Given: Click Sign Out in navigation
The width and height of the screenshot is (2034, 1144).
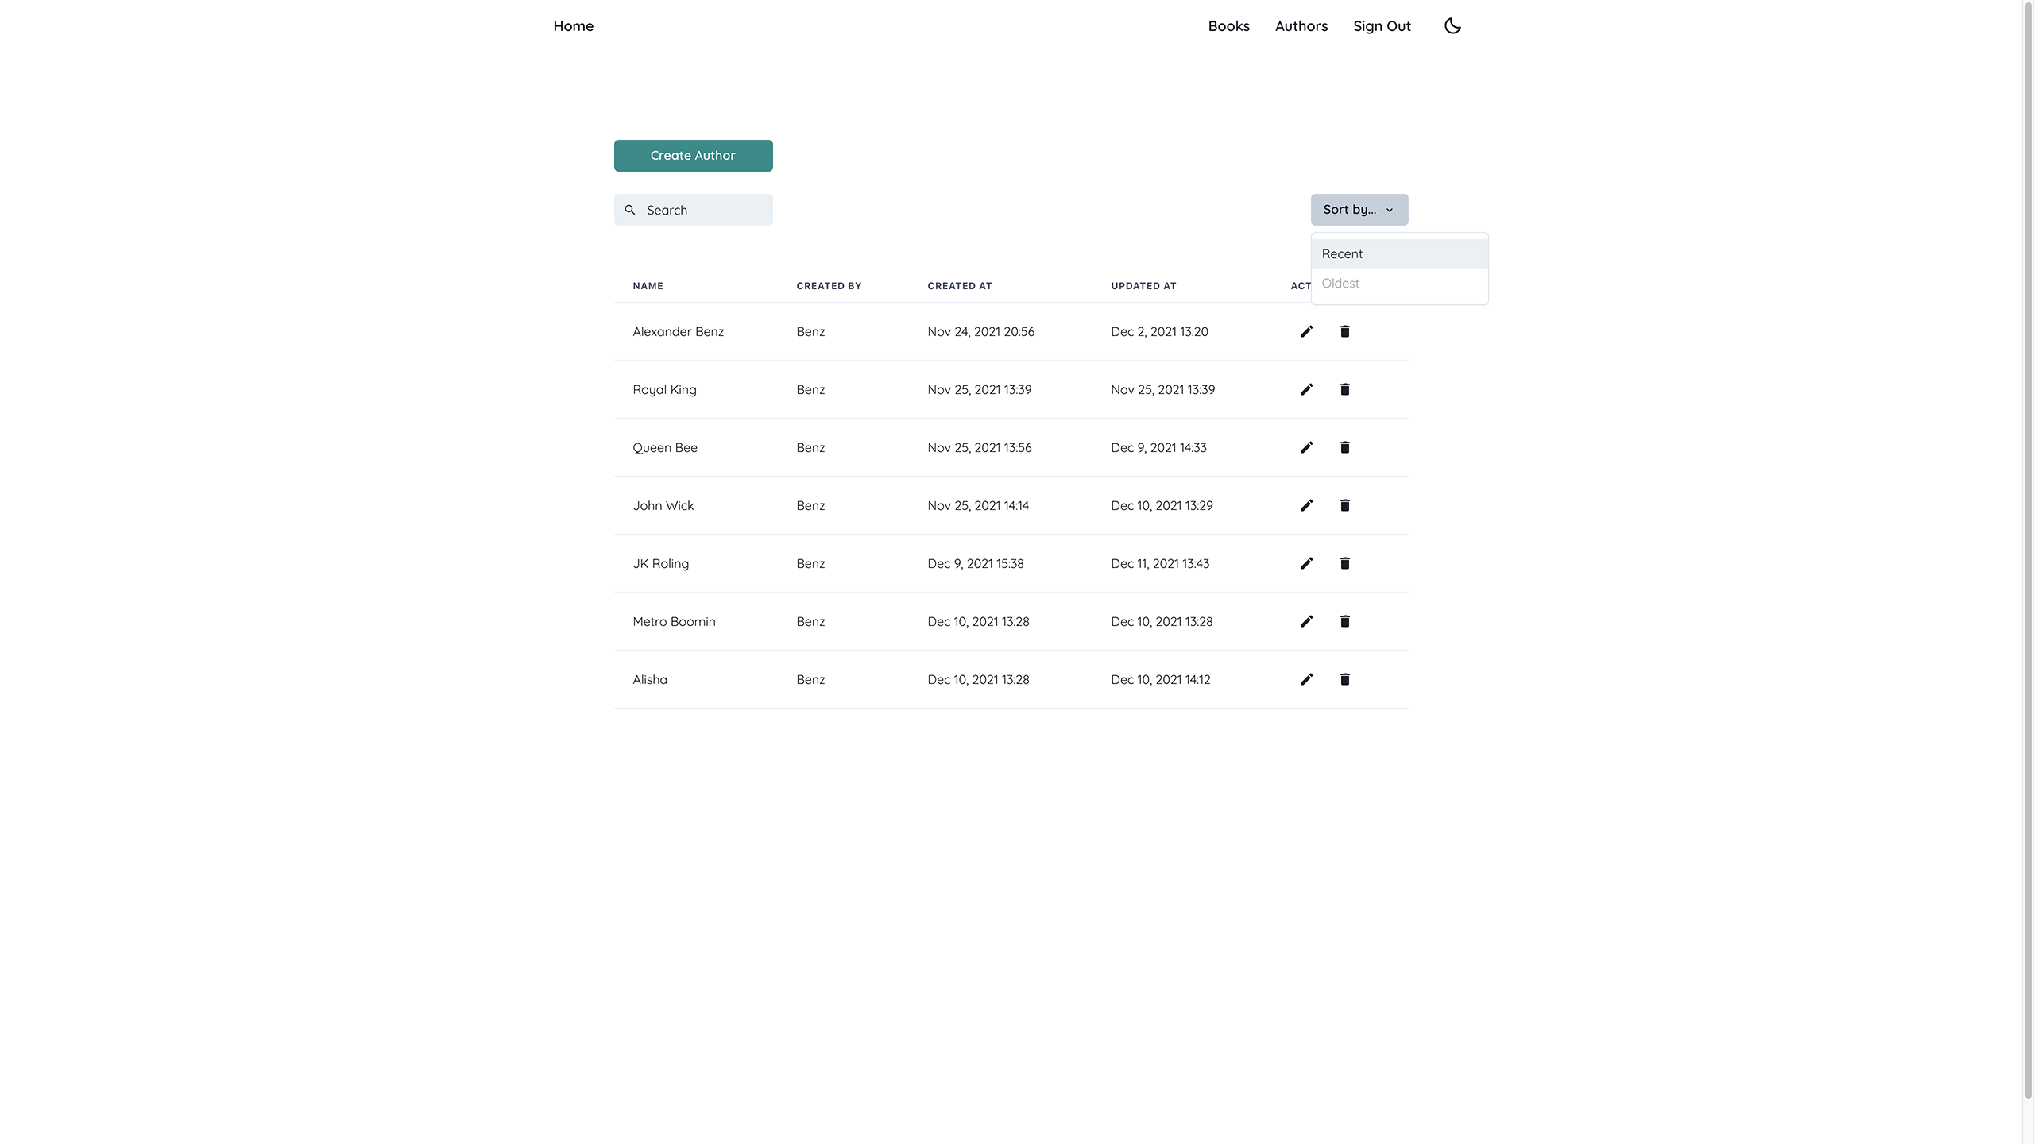Looking at the screenshot, I should coord(1382,26).
